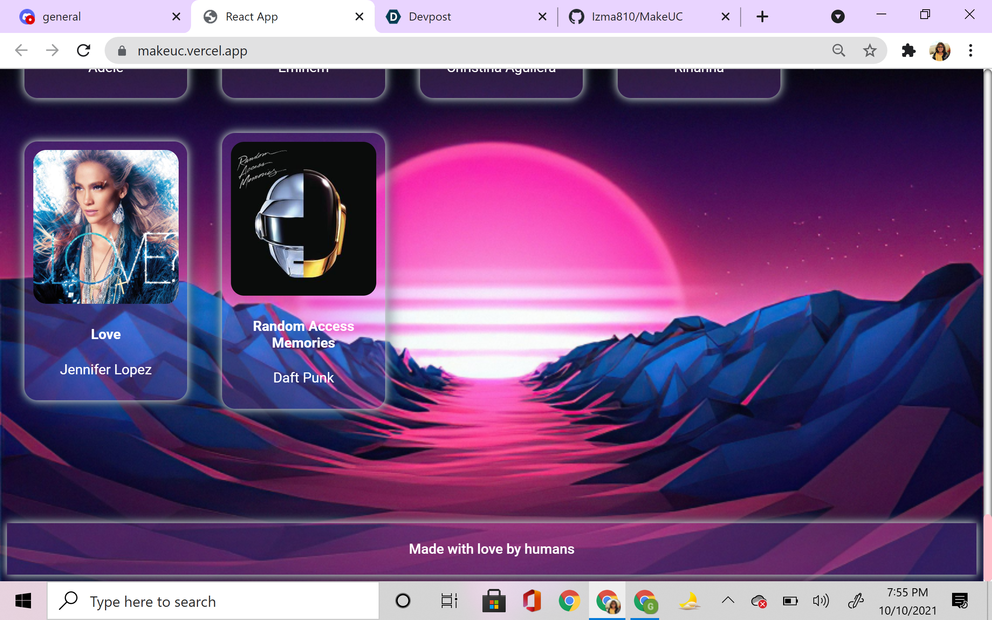Viewport: 992px width, 620px height.
Task: Open the Love album cover thumbnail
Action: [106, 227]
